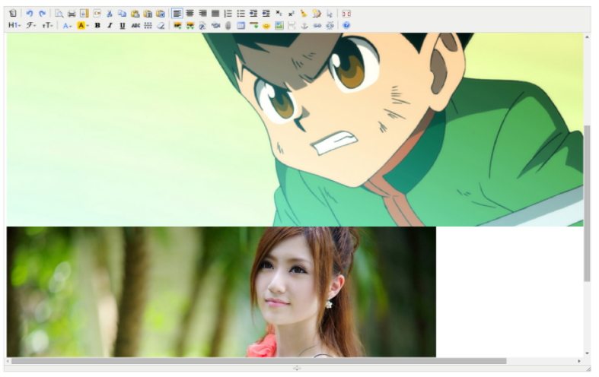This screenshot has height=377, width=599.
Task: Open the font family dropdown
Action: [x=31, y=26]
